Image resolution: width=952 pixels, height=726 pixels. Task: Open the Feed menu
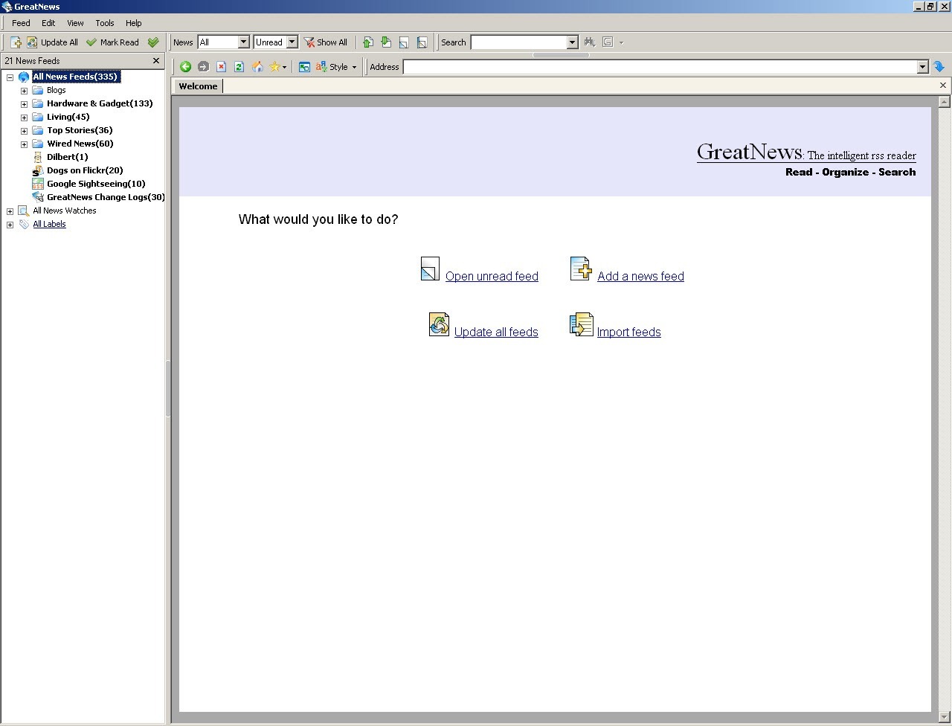click(x=21, y=23)
